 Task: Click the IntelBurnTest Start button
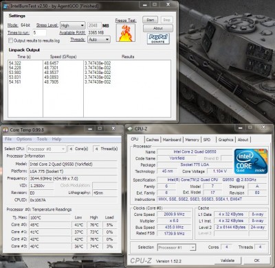pos(151,20)
